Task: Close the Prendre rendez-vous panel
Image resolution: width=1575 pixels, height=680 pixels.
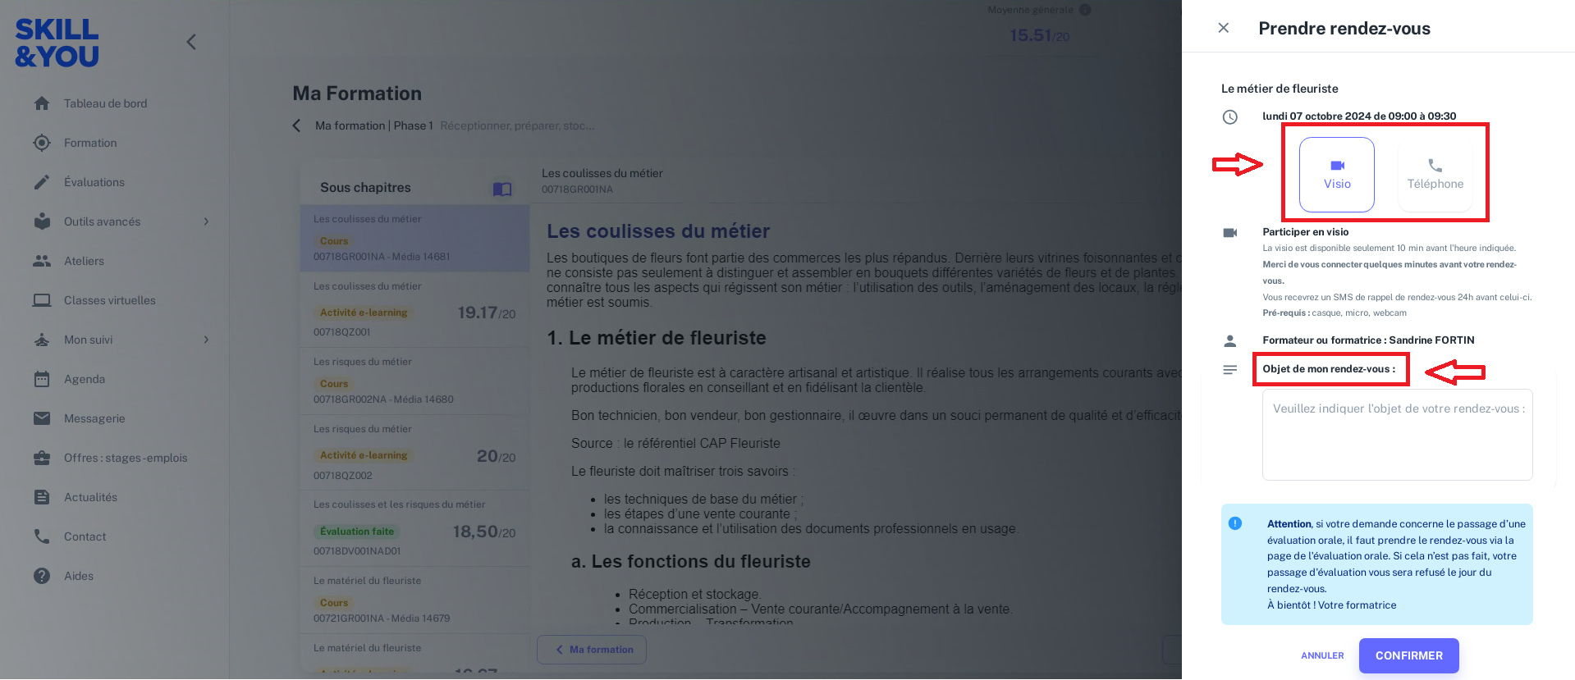Action: pos(1223,28)
